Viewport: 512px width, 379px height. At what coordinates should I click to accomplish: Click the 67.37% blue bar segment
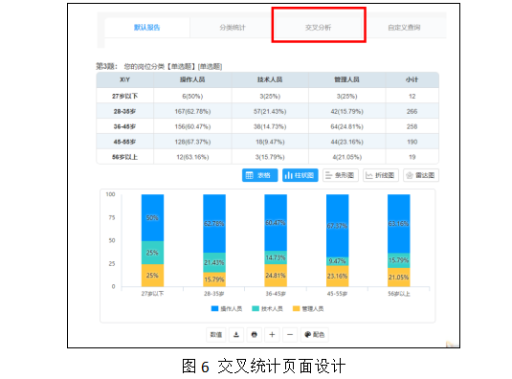click(x=337, y=226)
